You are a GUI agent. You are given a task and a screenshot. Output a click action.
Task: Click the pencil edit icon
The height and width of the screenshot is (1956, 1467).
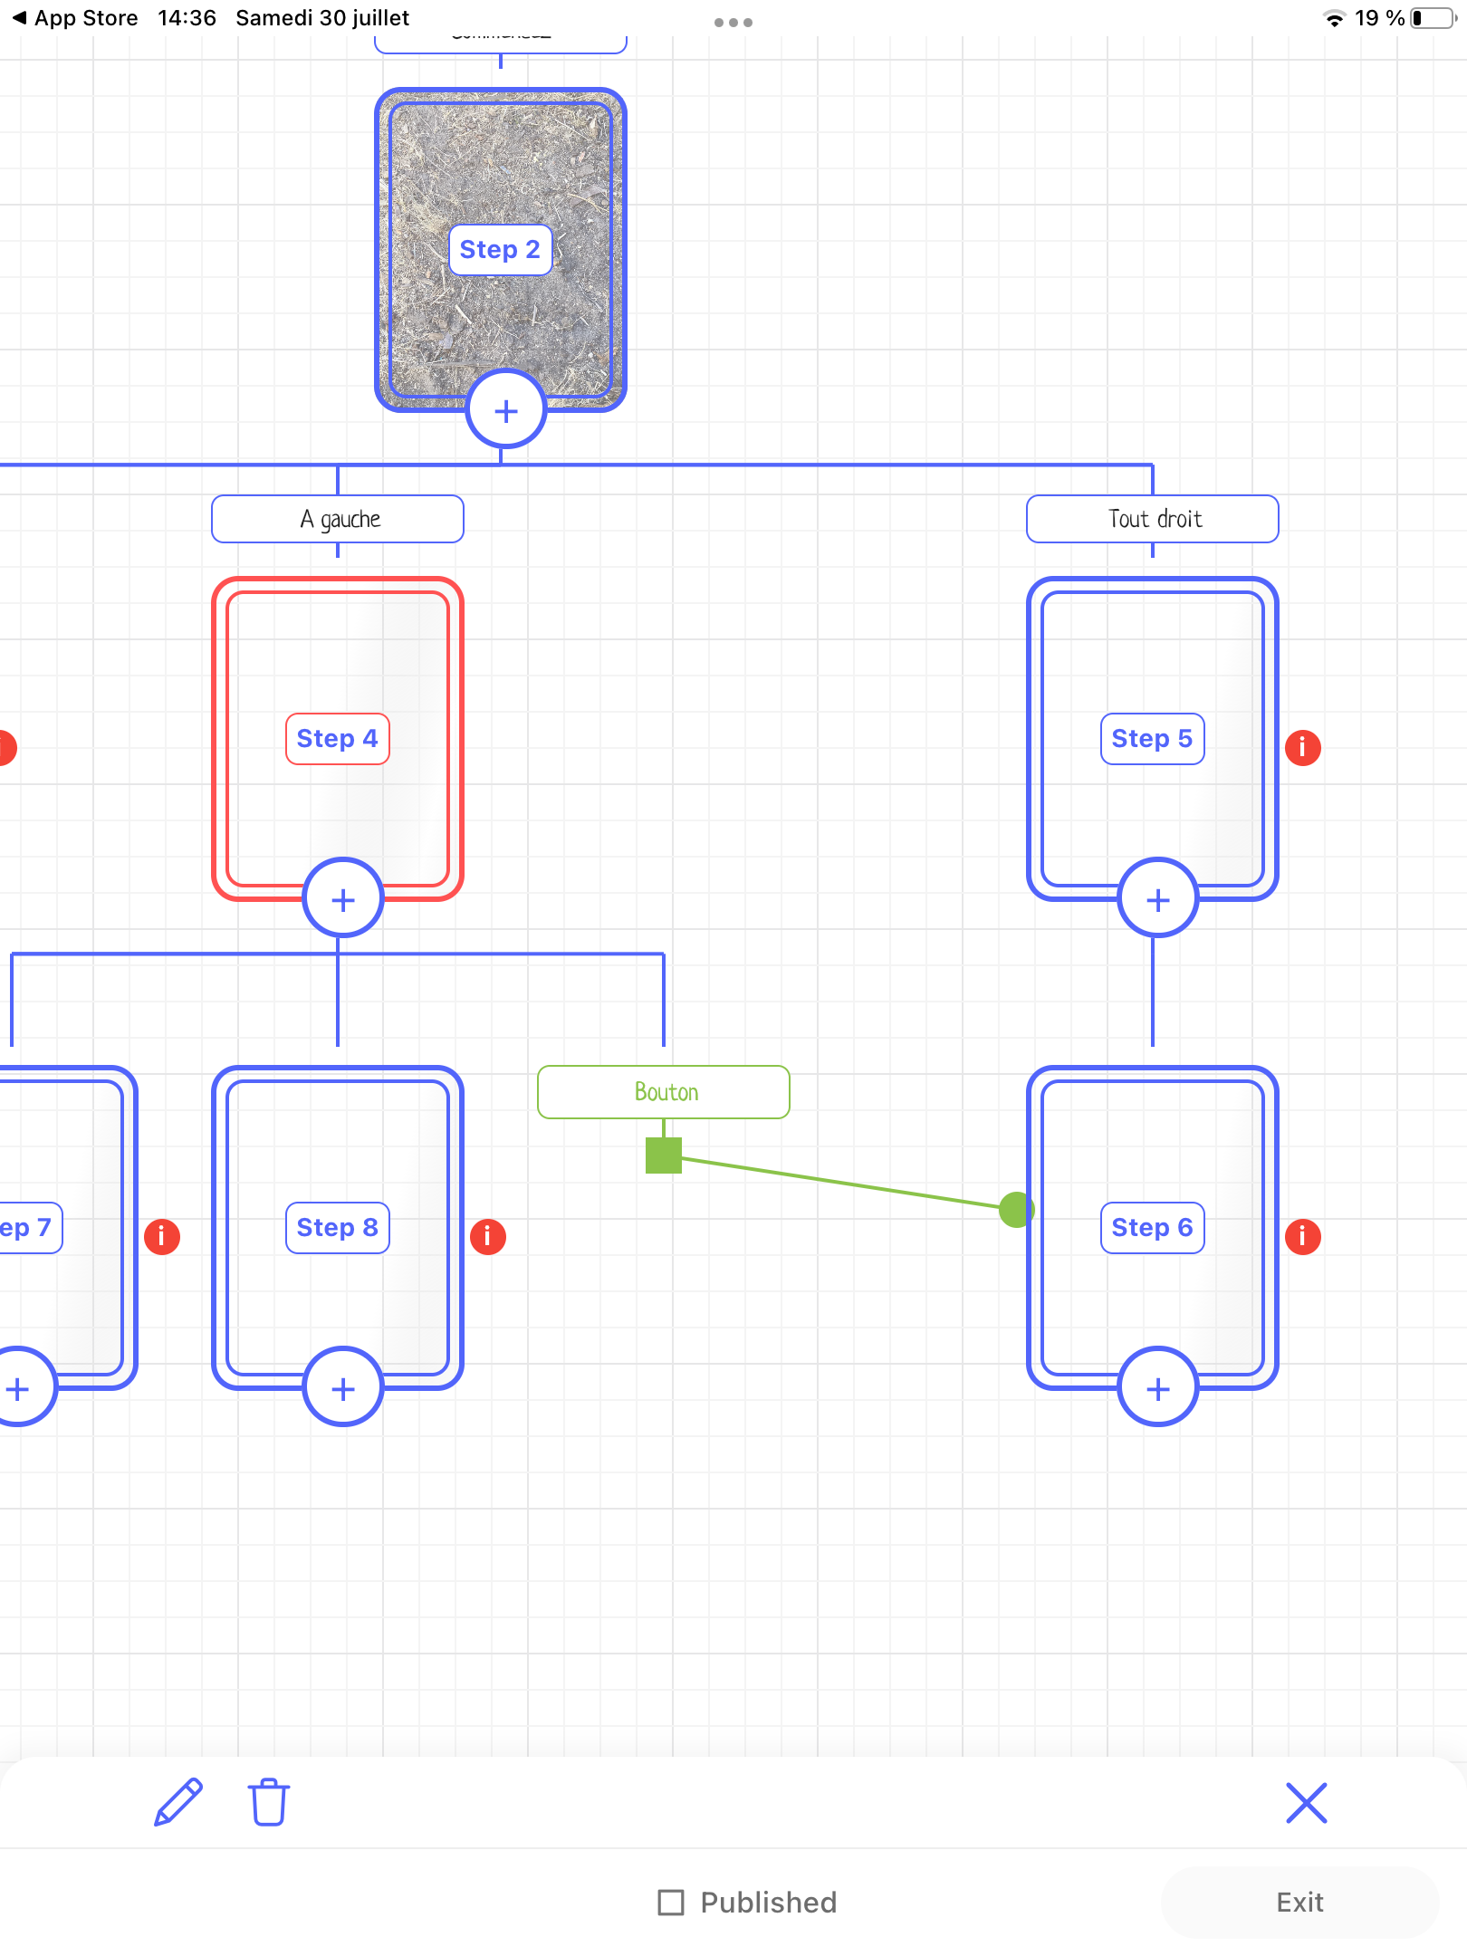pyautogui.click(x=178, y=1802)
